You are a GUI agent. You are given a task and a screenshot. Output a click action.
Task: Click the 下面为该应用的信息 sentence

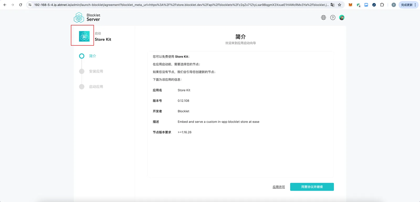[x=167, y=79]
